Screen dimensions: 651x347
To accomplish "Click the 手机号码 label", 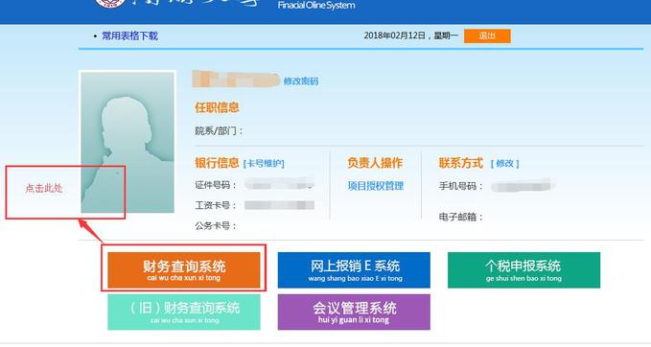I will tap(461, 186).
